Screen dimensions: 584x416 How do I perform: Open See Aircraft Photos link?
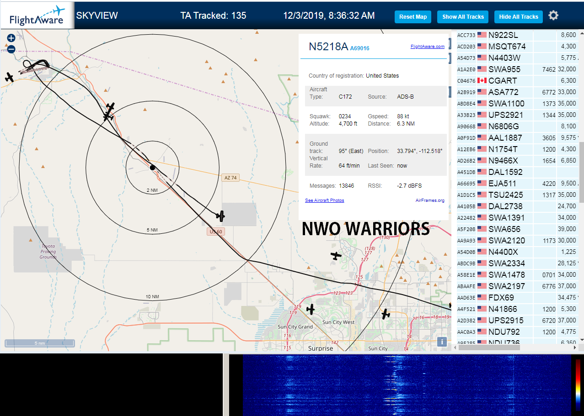pos(325,200)
